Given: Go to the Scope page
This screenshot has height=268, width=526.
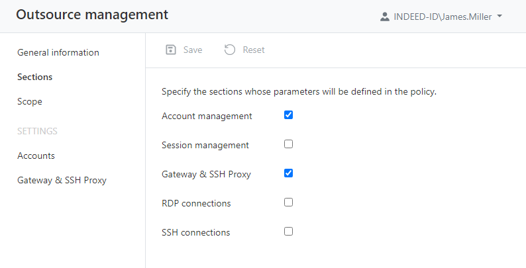Looking at the screenshot, I should [x=30, y=102].
